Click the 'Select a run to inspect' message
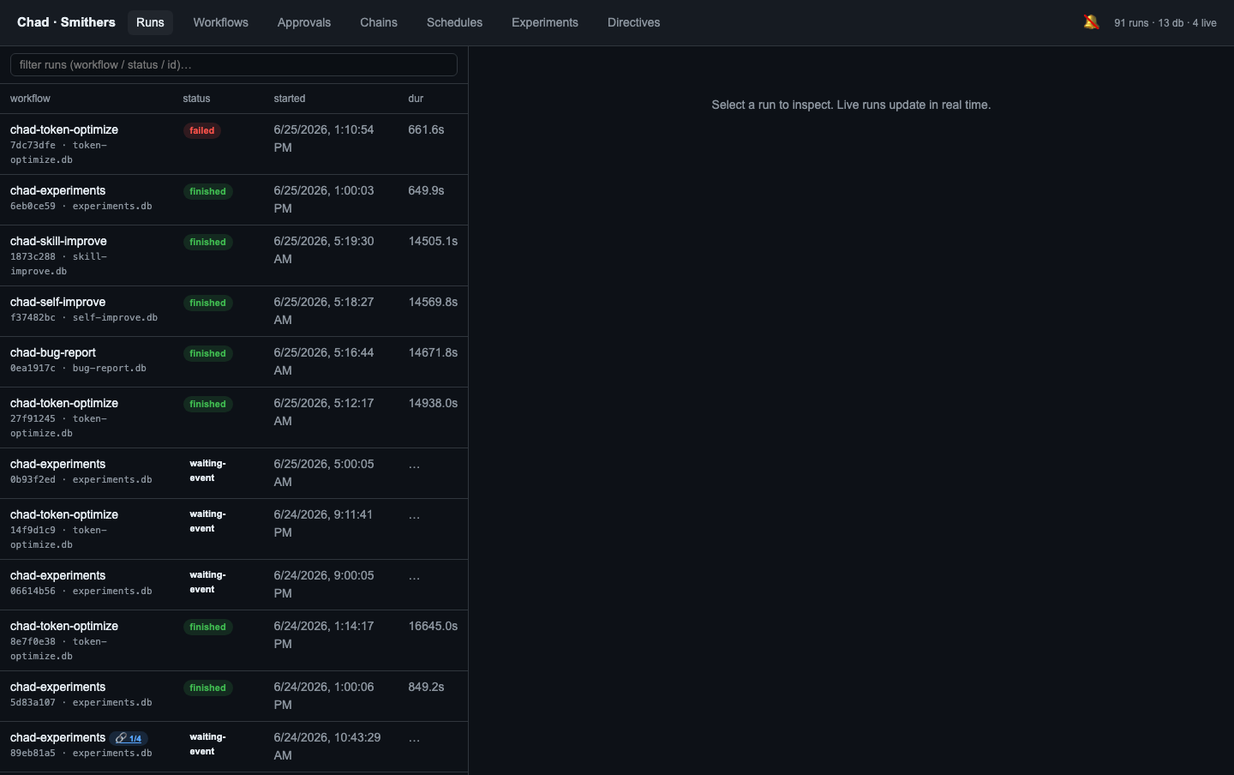The image size is (1234, 775). click(x=851, y=105)
